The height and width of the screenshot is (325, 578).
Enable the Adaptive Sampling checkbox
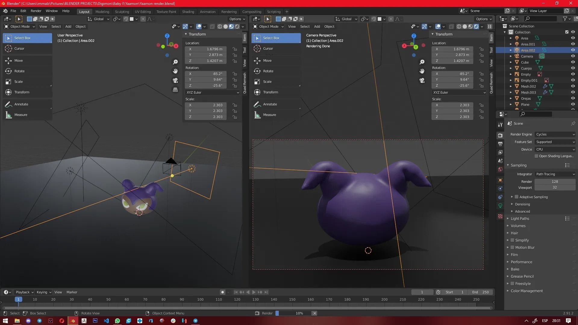[x=517, y=197]
